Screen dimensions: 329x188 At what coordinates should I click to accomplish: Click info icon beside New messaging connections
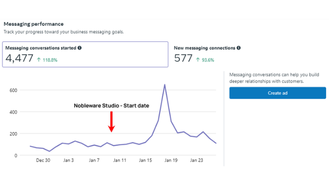239,48
